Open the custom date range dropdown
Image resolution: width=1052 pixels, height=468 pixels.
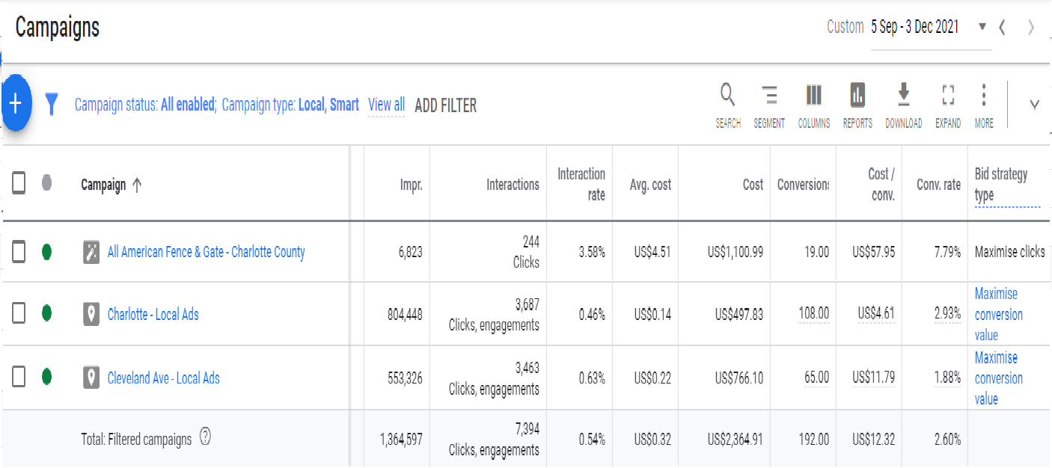click(x=982, y=28)
